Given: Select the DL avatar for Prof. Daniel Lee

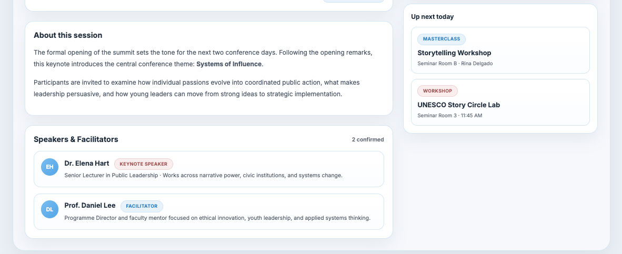Looking at the screenshot, I should click(x=49, y=209).
